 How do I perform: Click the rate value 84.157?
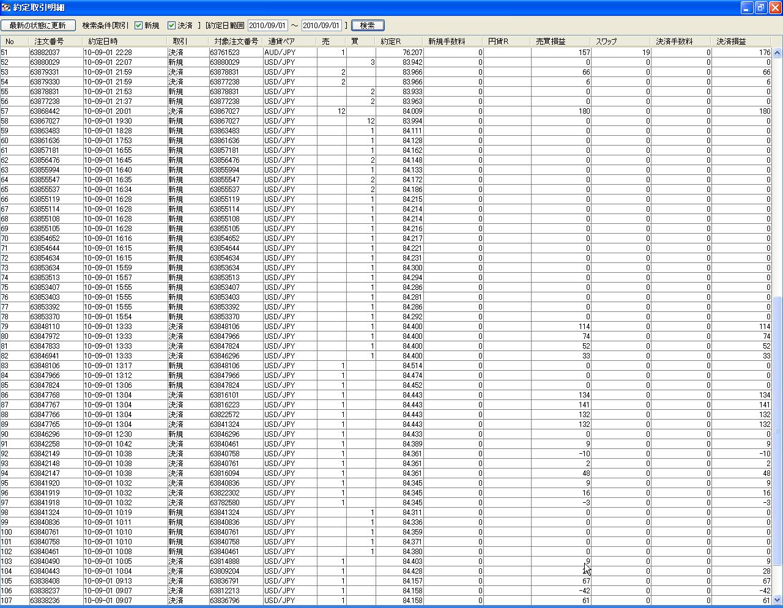412,581
